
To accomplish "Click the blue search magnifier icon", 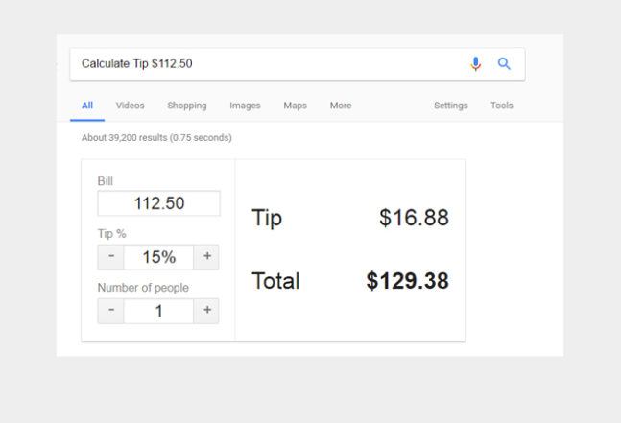I will tap(504, 64).
